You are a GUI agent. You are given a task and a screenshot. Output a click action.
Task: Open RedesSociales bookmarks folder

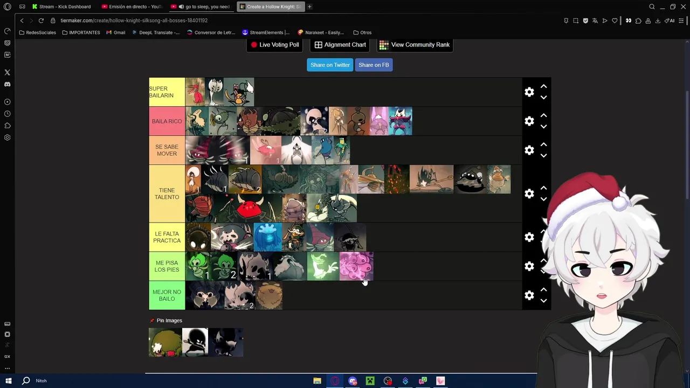click(x=37, y=32)
